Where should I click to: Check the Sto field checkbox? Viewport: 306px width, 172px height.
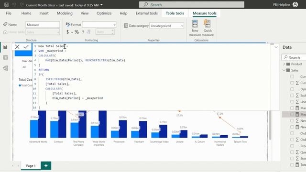[292, 159]
